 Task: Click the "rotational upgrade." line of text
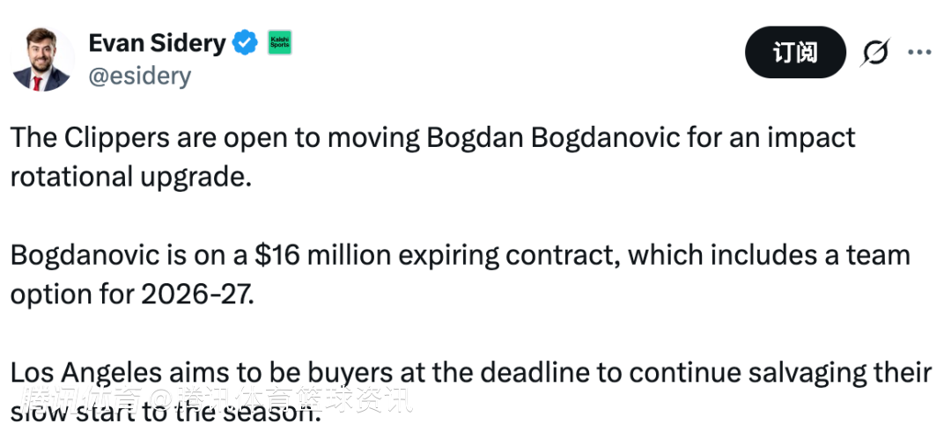pos(130,175)
